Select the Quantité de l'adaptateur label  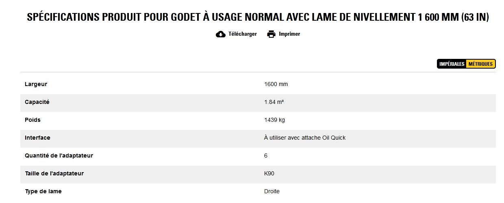pos(59,156)
